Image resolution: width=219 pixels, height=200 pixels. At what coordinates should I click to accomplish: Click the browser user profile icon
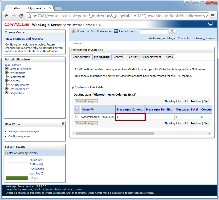187,3
